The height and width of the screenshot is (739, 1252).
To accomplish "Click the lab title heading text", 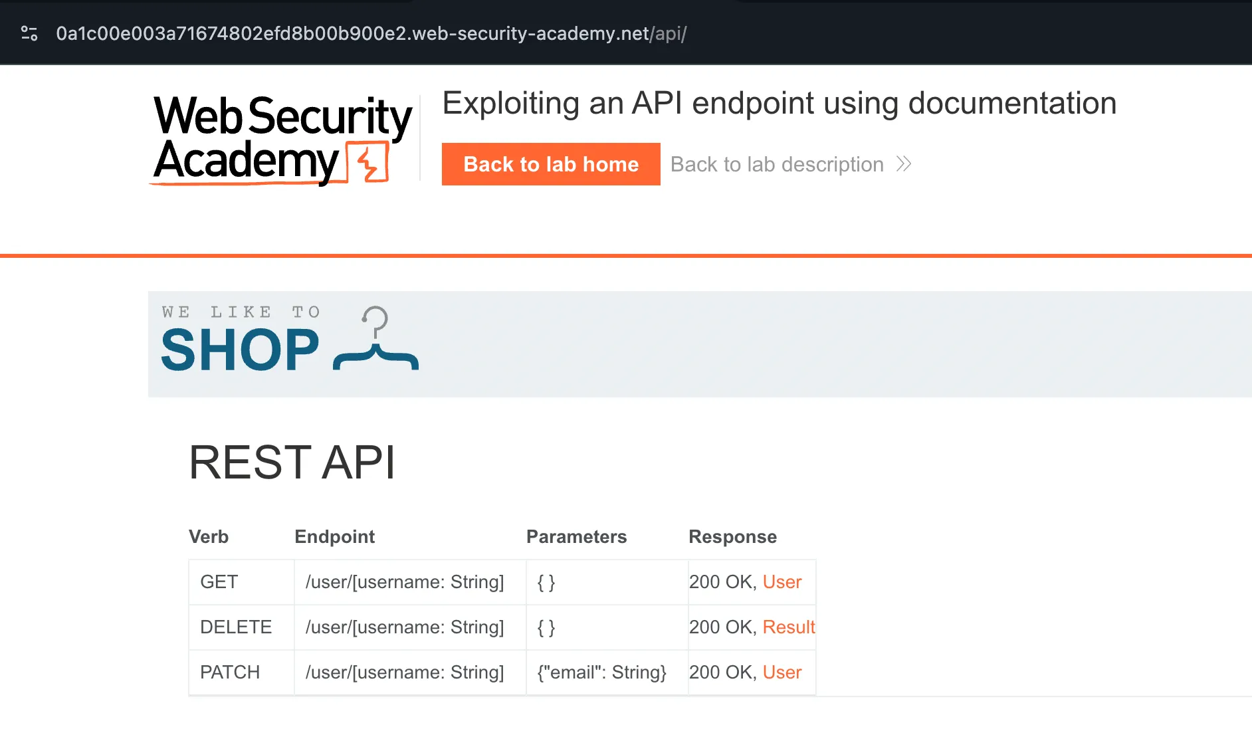I will 779,104.
